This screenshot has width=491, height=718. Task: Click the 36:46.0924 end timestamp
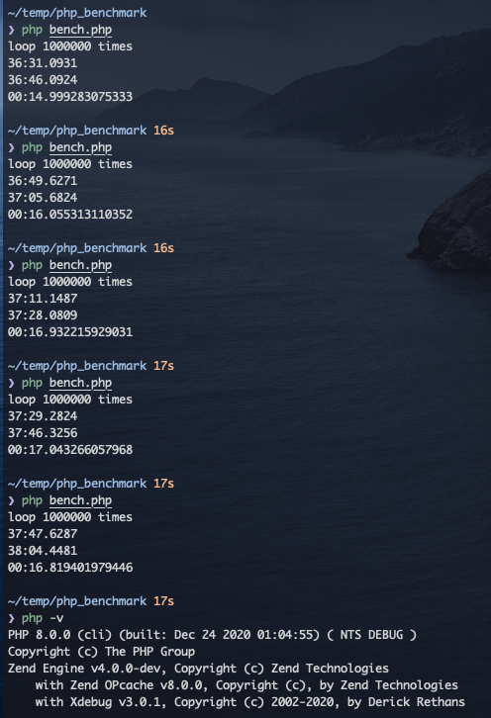coord(43,80)
